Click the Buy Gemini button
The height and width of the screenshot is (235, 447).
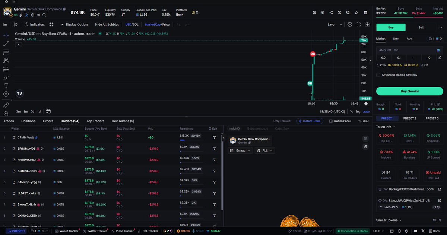point(409,91)
